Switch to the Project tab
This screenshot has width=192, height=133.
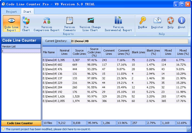[12, 12]
